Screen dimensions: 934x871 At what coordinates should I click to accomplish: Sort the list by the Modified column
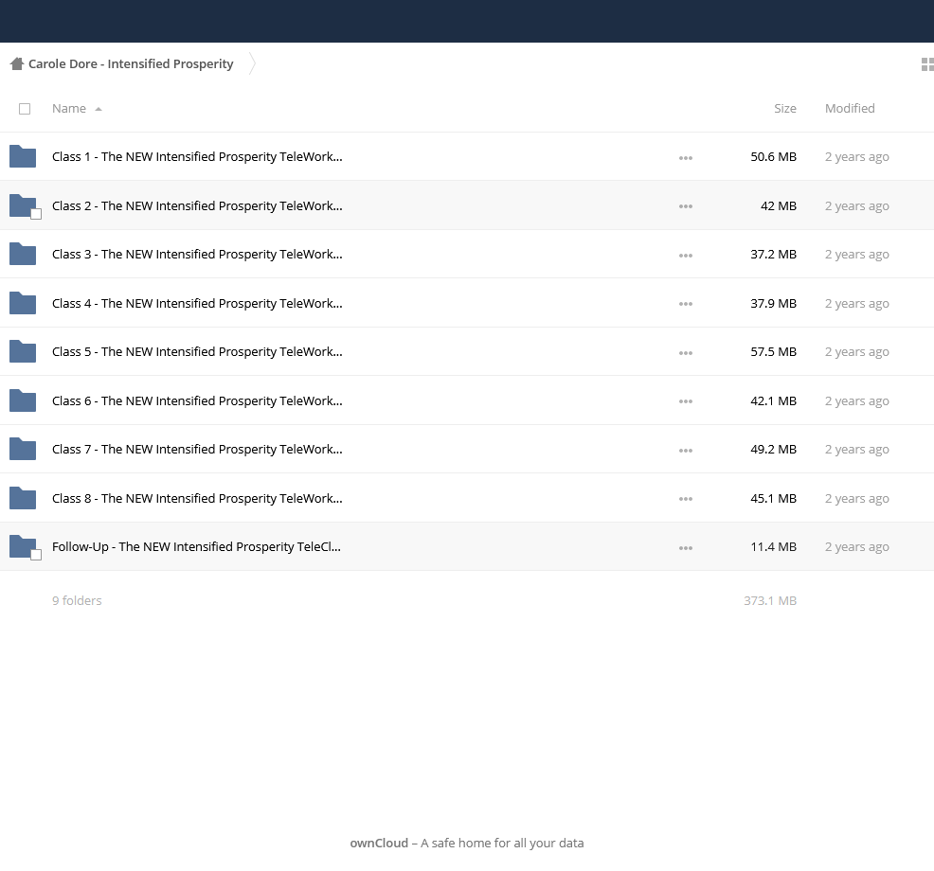850,108
